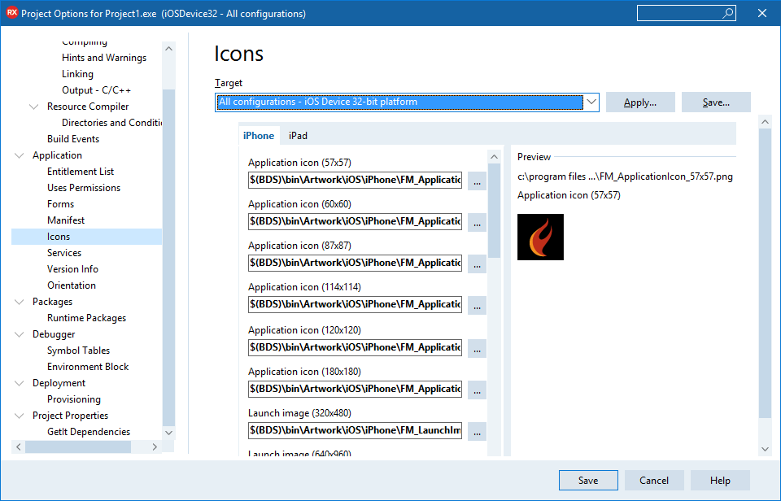Switch to the iPad tab
781x501 pixels.
tap(297, 135)
